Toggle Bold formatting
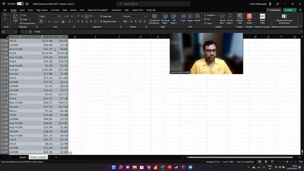Viewport: 304px width, 171px height. pos(41,21)
